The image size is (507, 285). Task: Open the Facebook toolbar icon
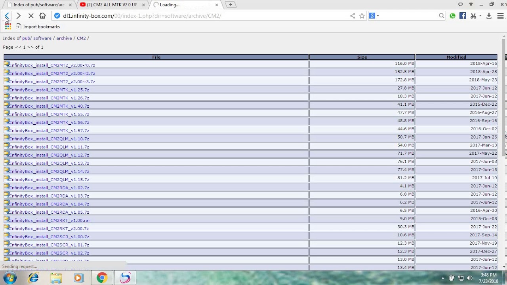pyautogui.click(x=463, y=16)
